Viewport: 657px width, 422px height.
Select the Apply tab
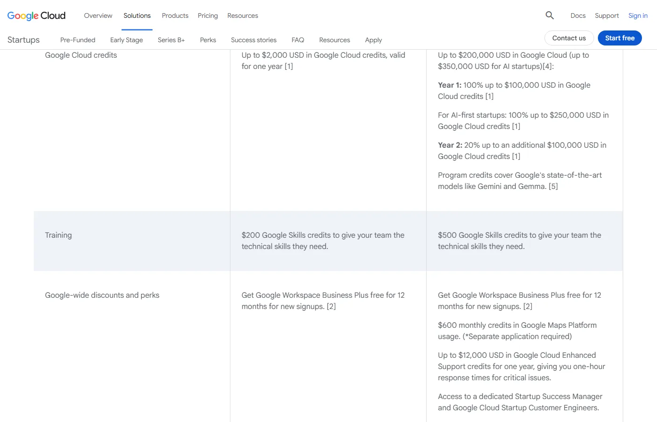point(374,40)
